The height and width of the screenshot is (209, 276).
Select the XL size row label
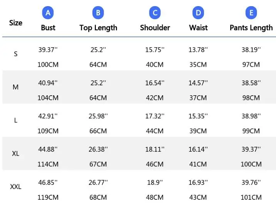point(16,154)
